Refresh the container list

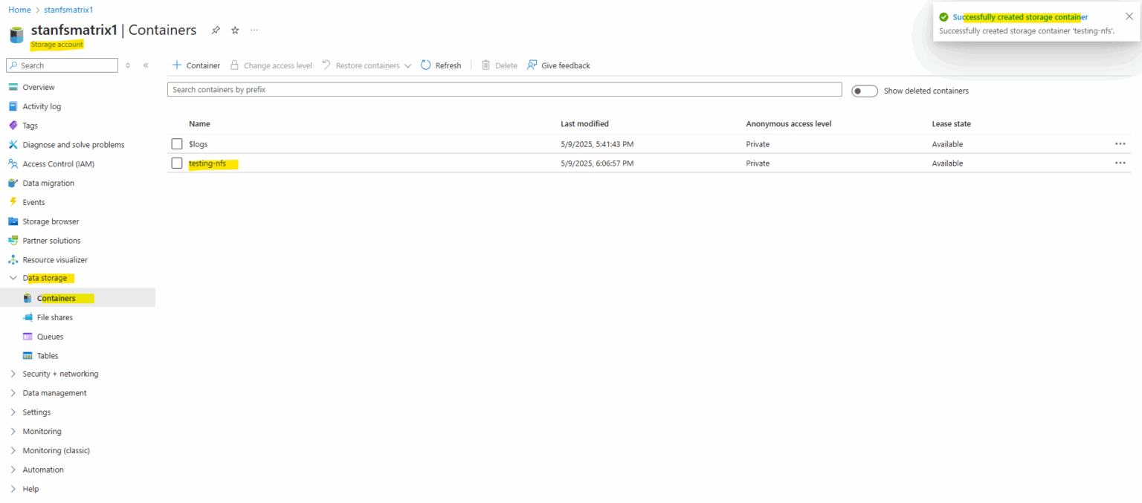click(441, 65)
